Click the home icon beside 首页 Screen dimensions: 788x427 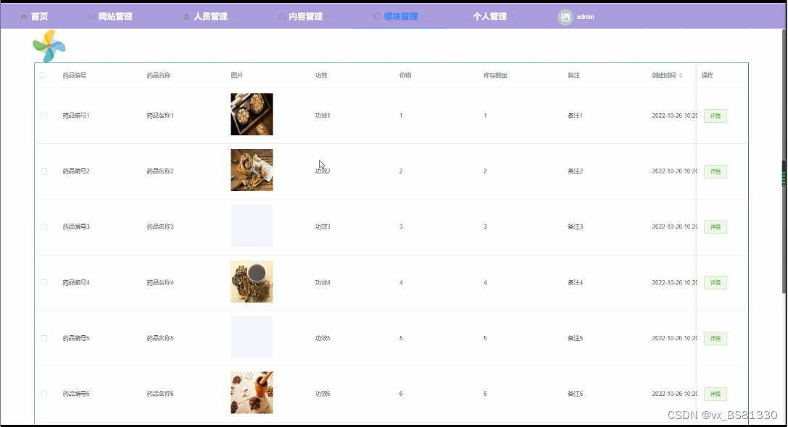(x=24, y=17)
